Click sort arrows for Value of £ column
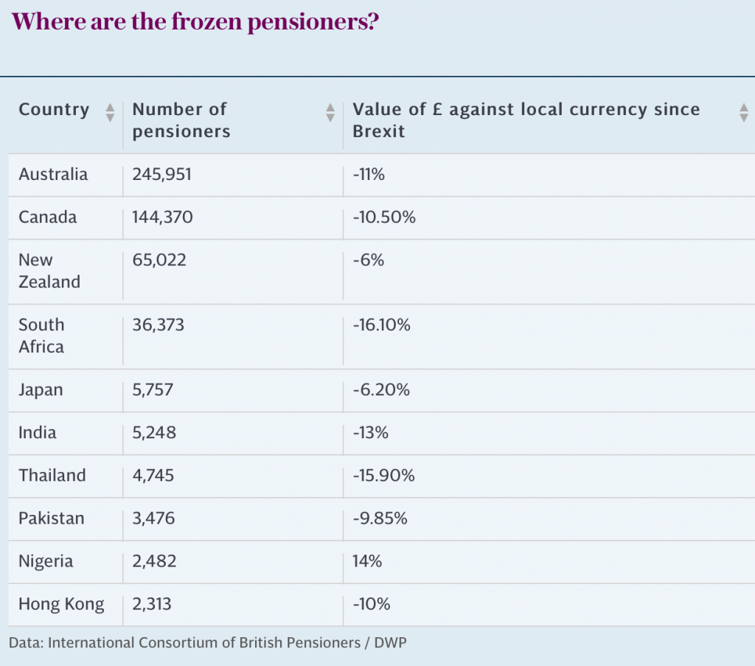 743,112
